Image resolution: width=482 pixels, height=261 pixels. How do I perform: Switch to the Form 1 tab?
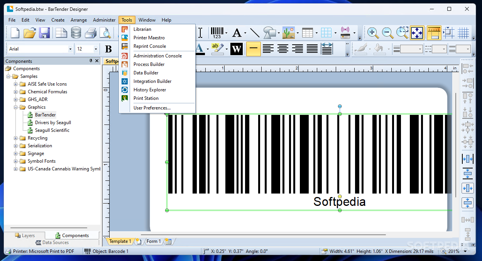[153, 241]
